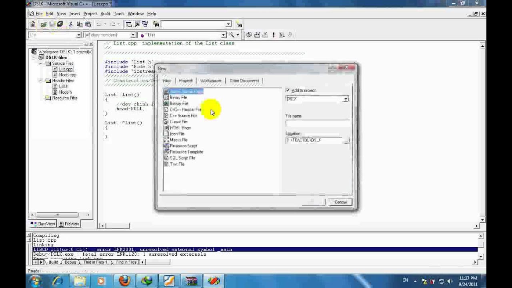Switch to the Other Documents tab
Screen dimensions: 512x288
click(244, 81)
